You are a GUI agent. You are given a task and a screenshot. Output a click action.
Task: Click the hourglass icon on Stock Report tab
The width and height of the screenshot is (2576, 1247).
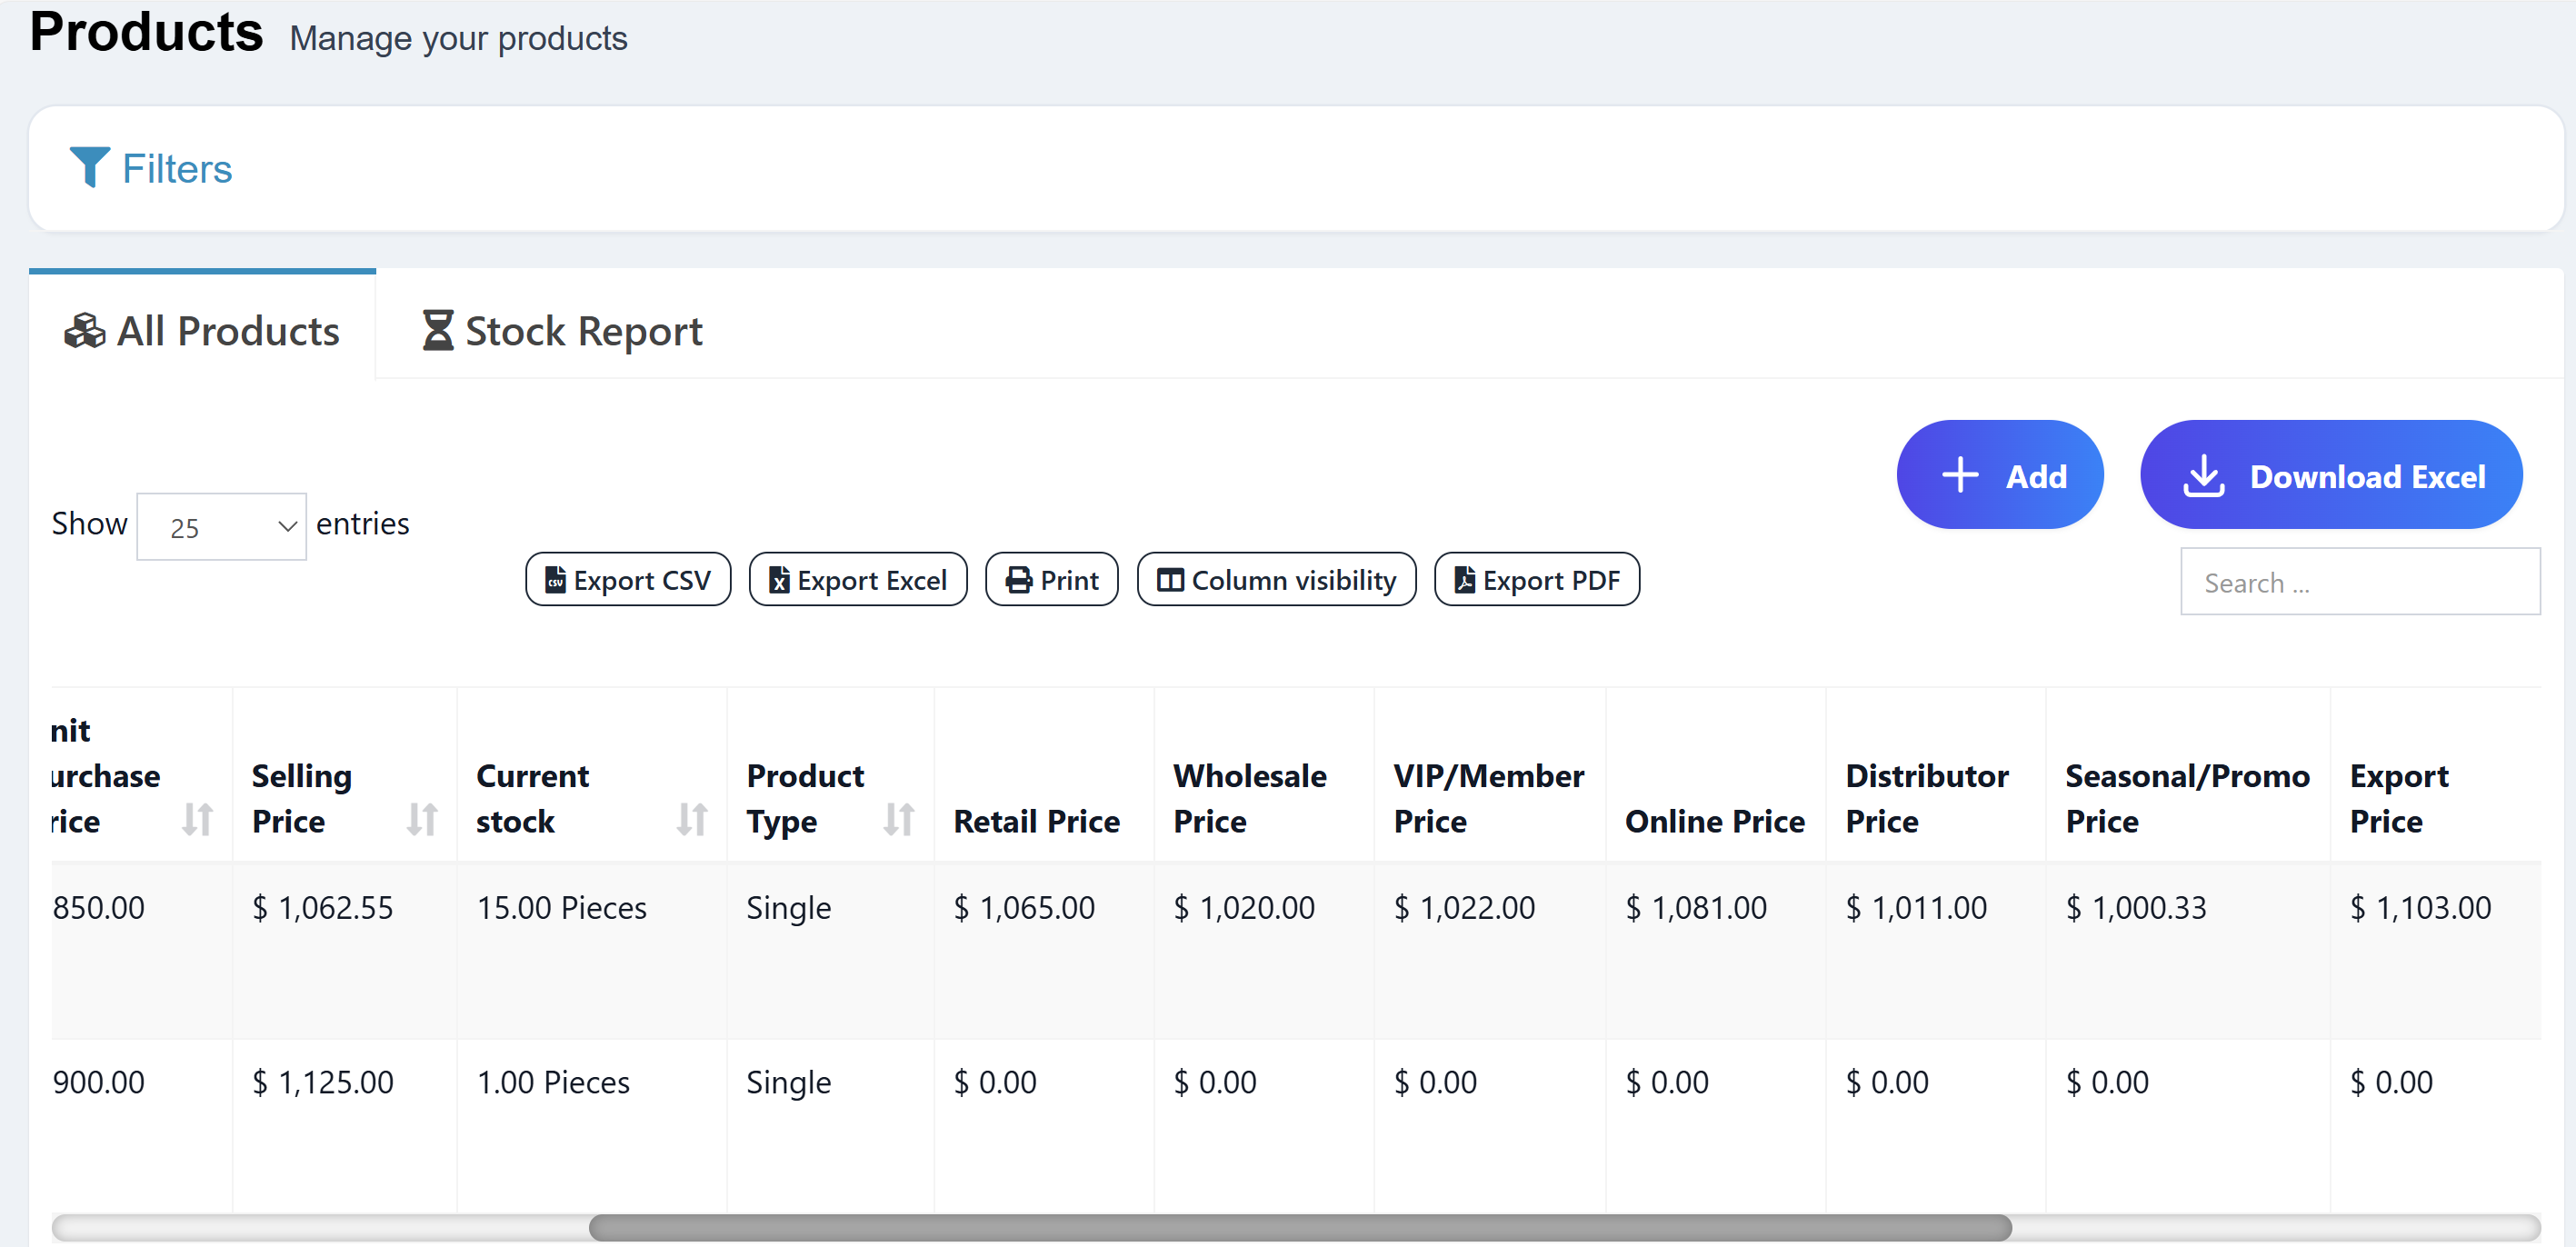(x=437, y=331)
